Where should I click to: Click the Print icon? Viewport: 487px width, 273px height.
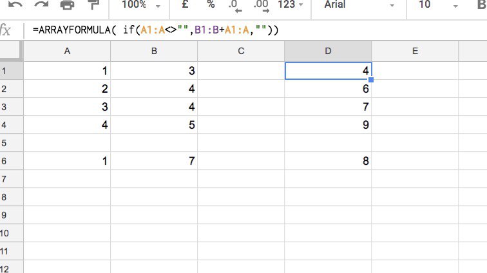[67, 5]
